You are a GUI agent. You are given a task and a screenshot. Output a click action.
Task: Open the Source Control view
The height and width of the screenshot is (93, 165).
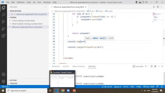click(x=3, y=22)
